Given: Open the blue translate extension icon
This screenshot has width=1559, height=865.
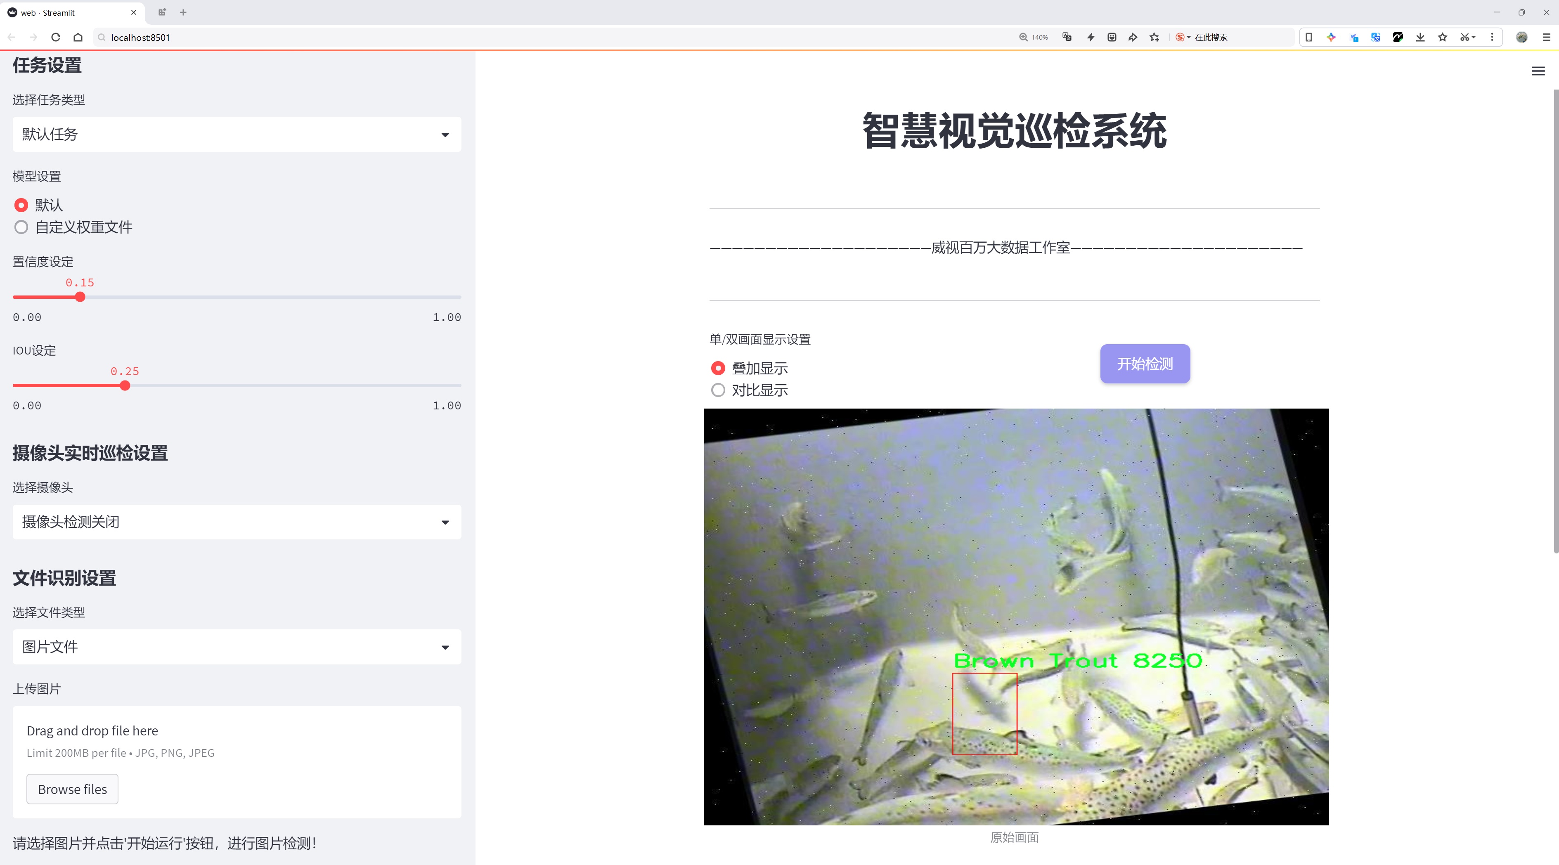Looking at the screenshot, I should tap(1376, 37).
